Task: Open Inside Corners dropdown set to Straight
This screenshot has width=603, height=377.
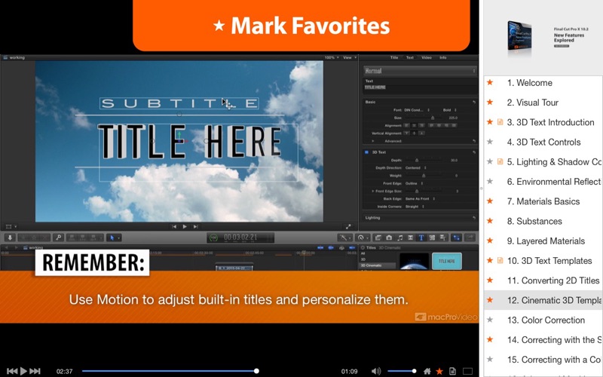Action: point(415,207)
